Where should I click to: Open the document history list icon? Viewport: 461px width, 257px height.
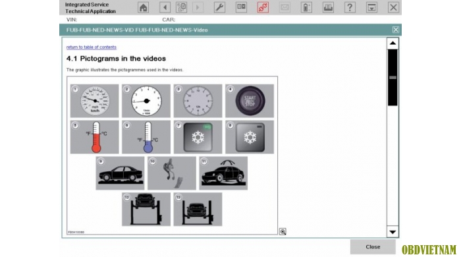pyautogui.click(x=181, y=7)
